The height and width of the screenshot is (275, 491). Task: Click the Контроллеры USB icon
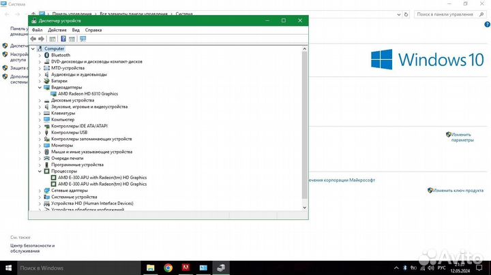point(46,133)
